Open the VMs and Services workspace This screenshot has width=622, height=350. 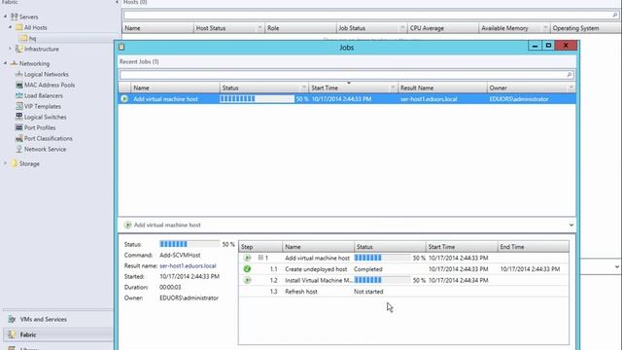[x=43, y=319]
